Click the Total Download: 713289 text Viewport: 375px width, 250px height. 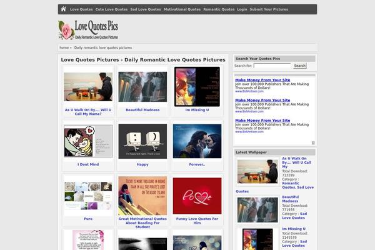coord(294,173)
